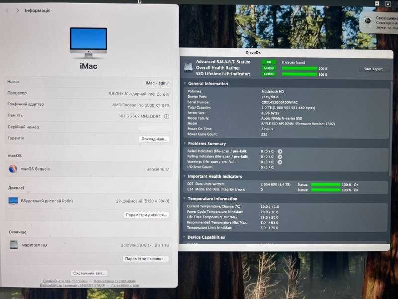
Task: Click the '7 hours' Power On Time value
Action: click(x=267, y=129)
